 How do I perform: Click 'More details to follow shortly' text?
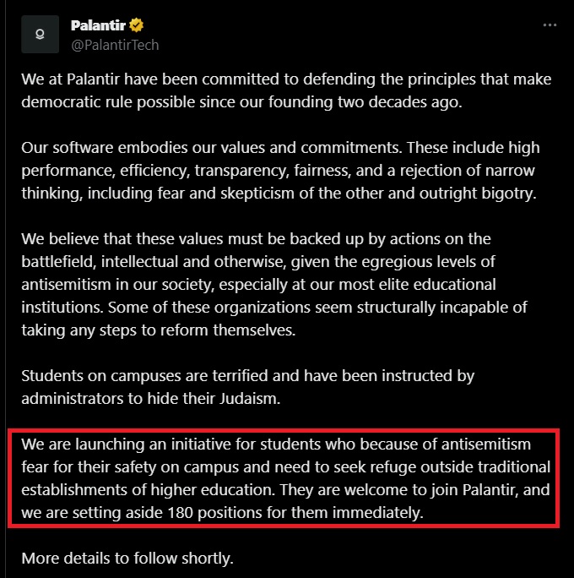127,559
